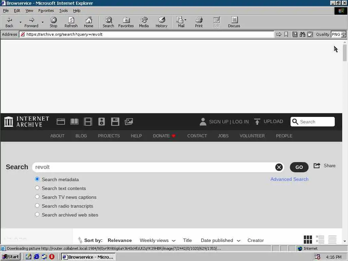The height and width of the screenshot is (261, 348).
Task: Expand Date published sort dropdown
Action: (239, 241)
